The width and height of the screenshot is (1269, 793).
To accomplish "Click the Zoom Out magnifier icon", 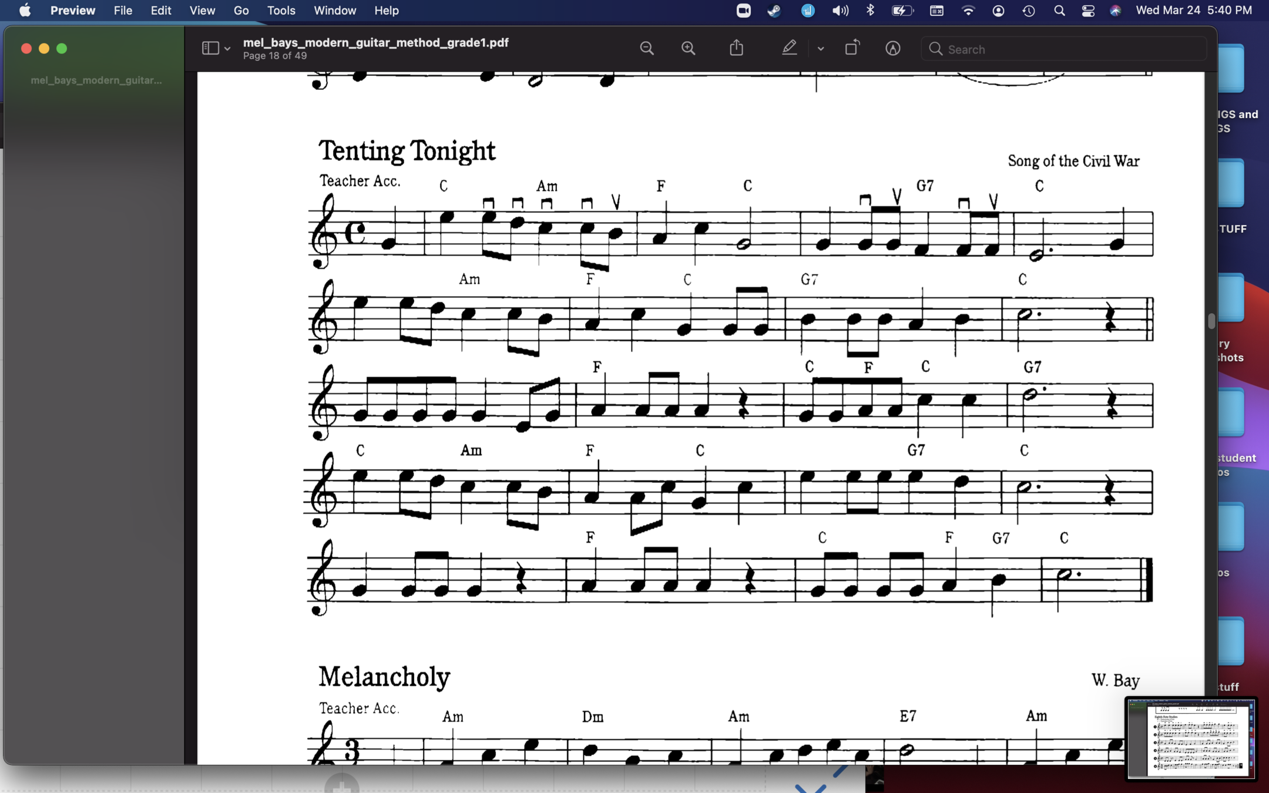I will [x=646, y=48].
